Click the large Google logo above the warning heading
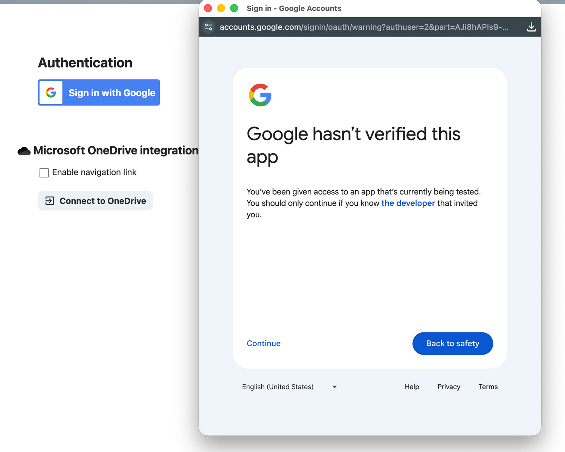 pyautogui.click(x=260, y=95)
